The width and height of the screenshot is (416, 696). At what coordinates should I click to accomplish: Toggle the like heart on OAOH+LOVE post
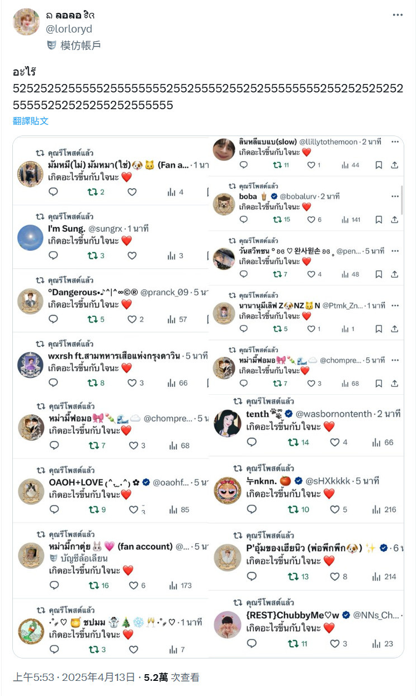click(x=133, y=510)
